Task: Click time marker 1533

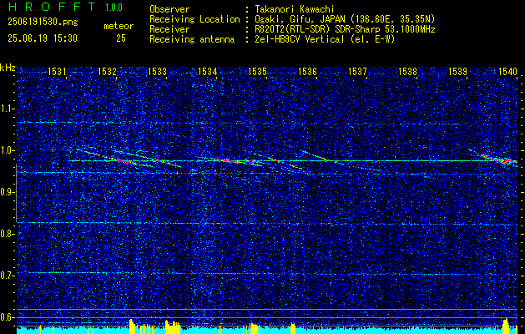Action: [158, 71]
